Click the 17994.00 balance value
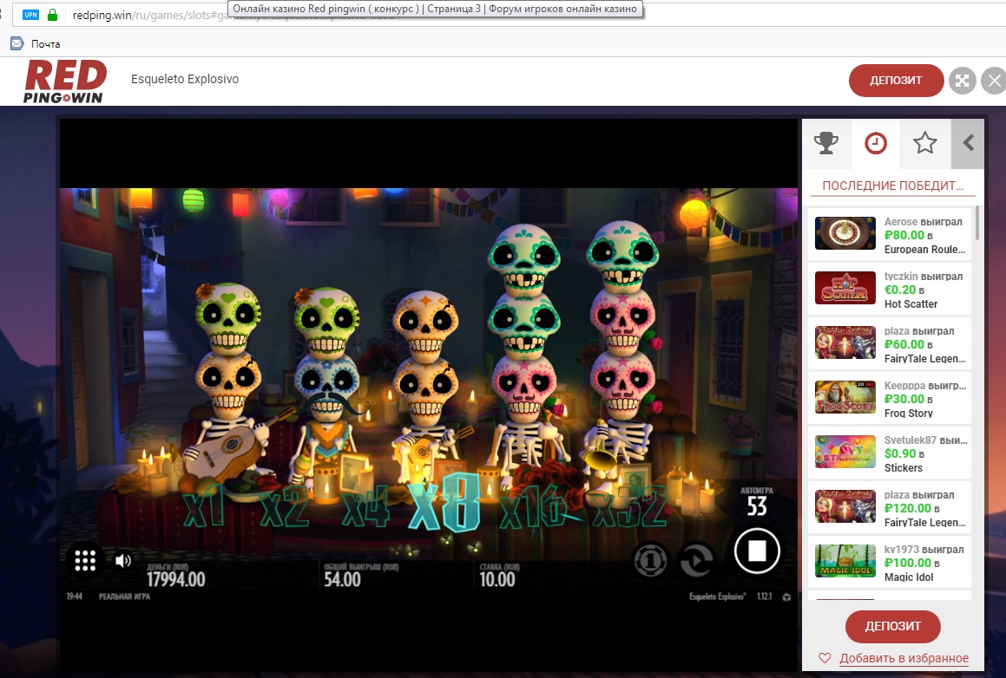Screen dimensions: 1006x678 click(x=176, y=579)
